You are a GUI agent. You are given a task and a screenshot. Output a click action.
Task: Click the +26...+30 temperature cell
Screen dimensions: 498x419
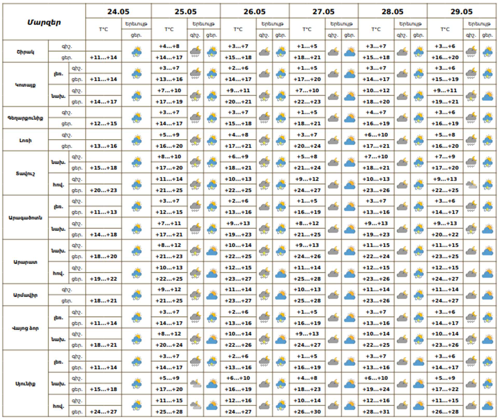click(x=307, y=411)
